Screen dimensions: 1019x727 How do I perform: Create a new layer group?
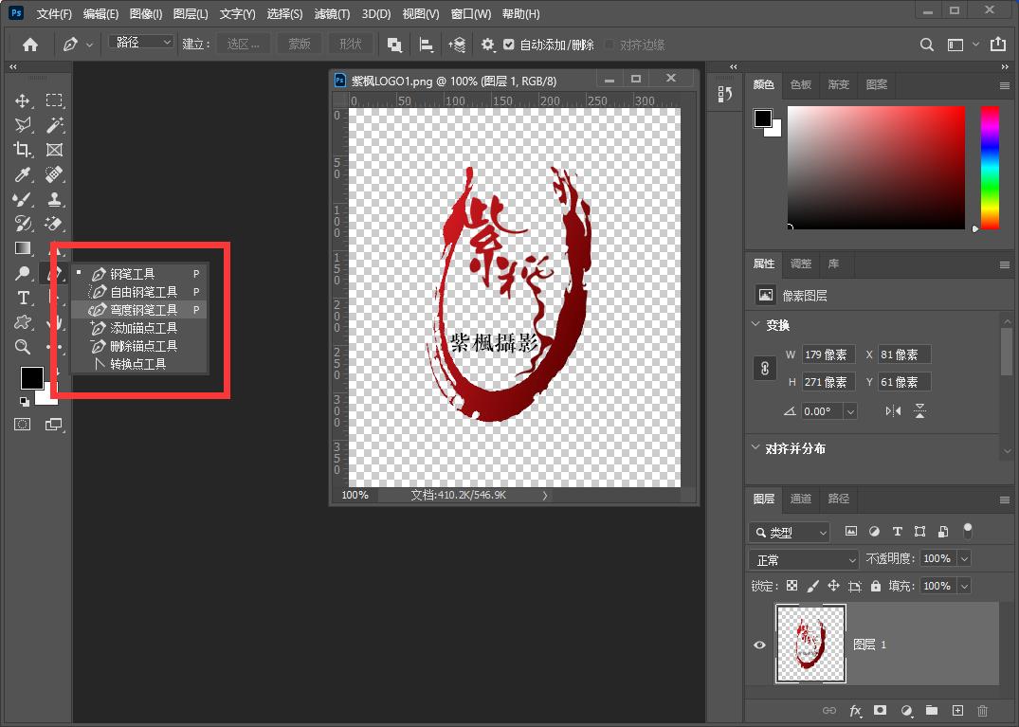pos(932,710)
